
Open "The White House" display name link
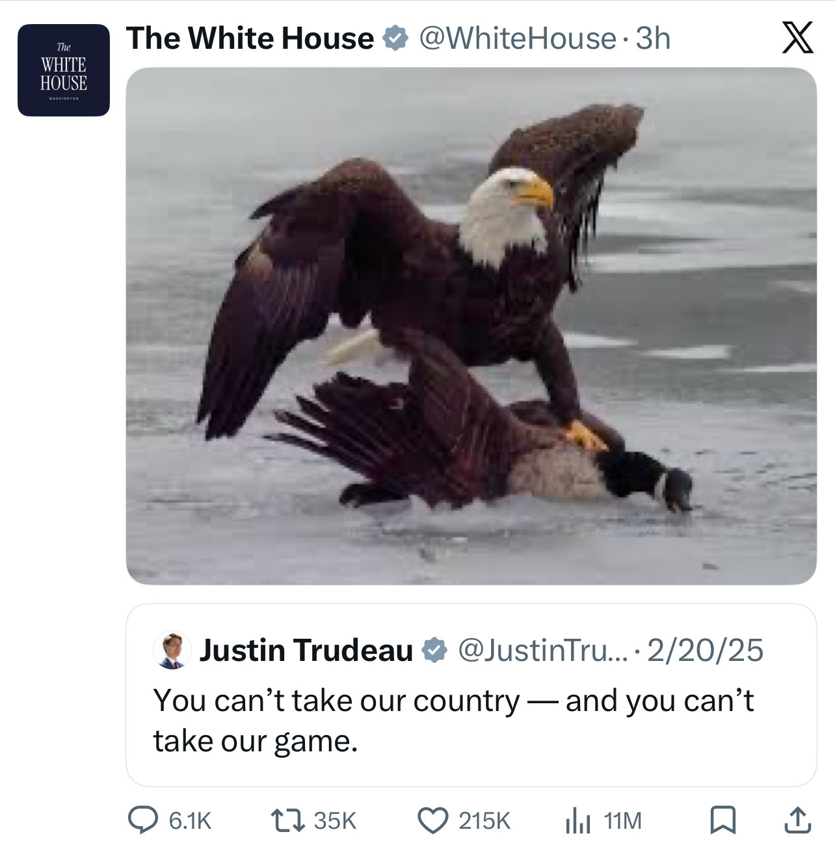[x=250, y=38]
